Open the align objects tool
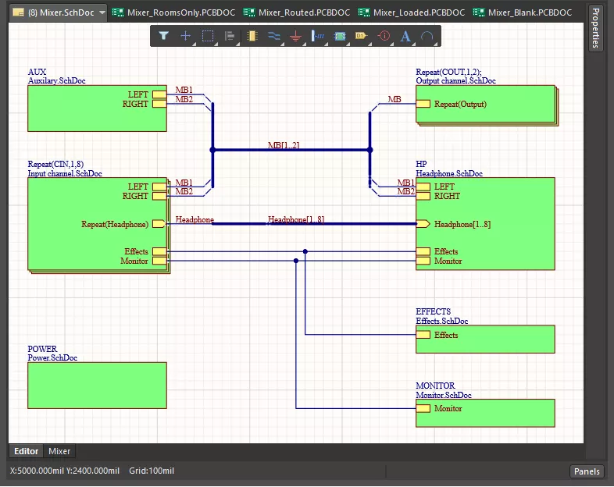Image resolution: width=614 pixels, height=487 pixels. 230,36
